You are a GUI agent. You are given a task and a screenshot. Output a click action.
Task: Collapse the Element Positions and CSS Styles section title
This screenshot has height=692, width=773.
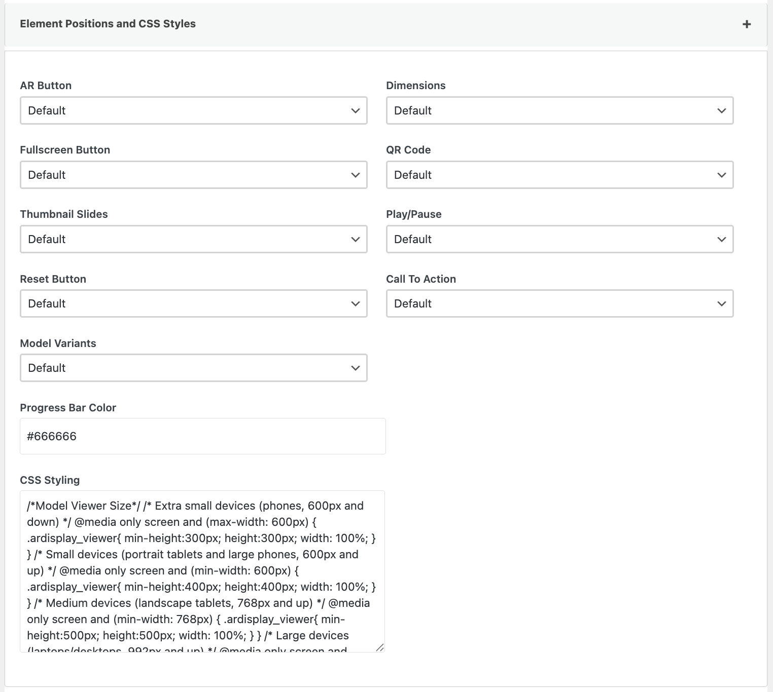tap(108, 24)
